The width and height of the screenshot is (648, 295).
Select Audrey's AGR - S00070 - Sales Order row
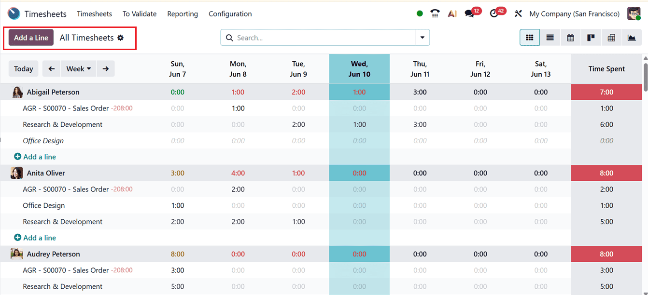point(321,270)
